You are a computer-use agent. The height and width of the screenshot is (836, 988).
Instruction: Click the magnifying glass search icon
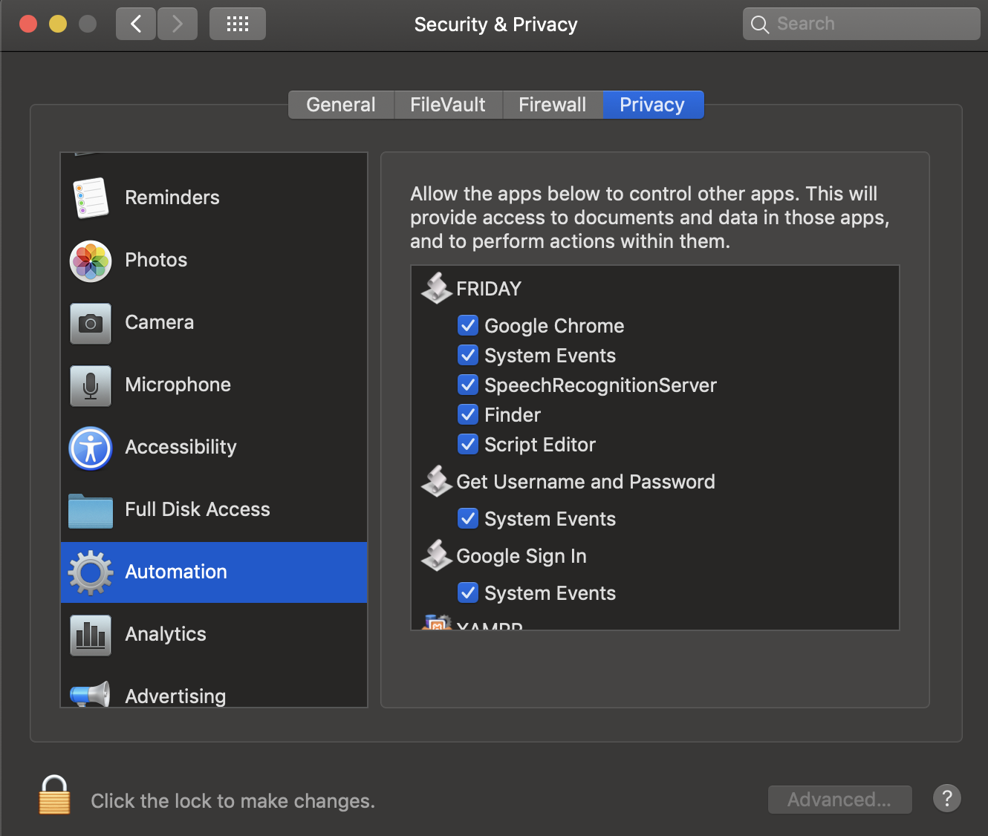(759, 25)
